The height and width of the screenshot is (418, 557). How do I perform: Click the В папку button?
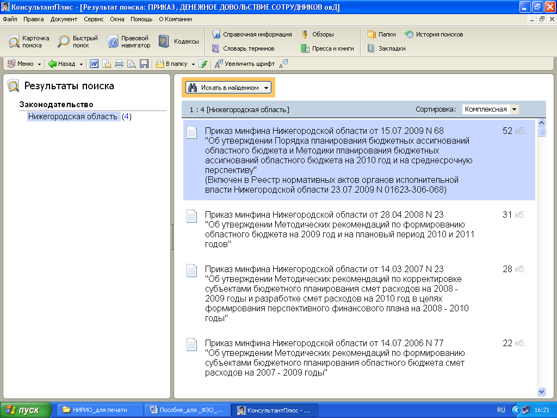click(171, 64)
